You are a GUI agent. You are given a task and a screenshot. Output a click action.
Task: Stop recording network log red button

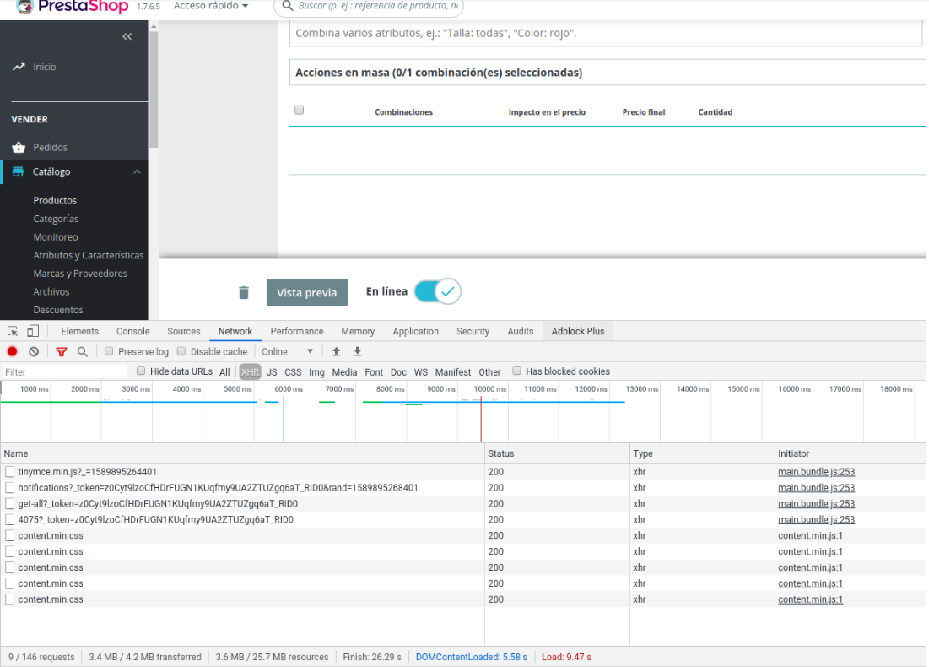(x=12, y=351)
